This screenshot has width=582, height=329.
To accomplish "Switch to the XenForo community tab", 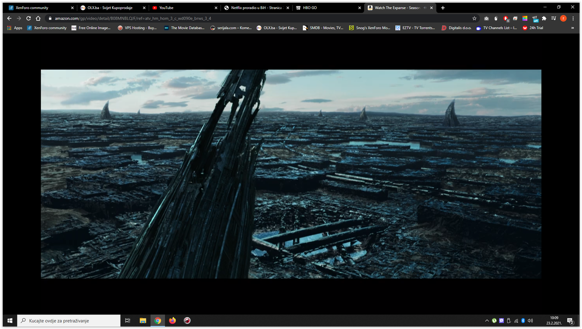I will tap(40, 8).
